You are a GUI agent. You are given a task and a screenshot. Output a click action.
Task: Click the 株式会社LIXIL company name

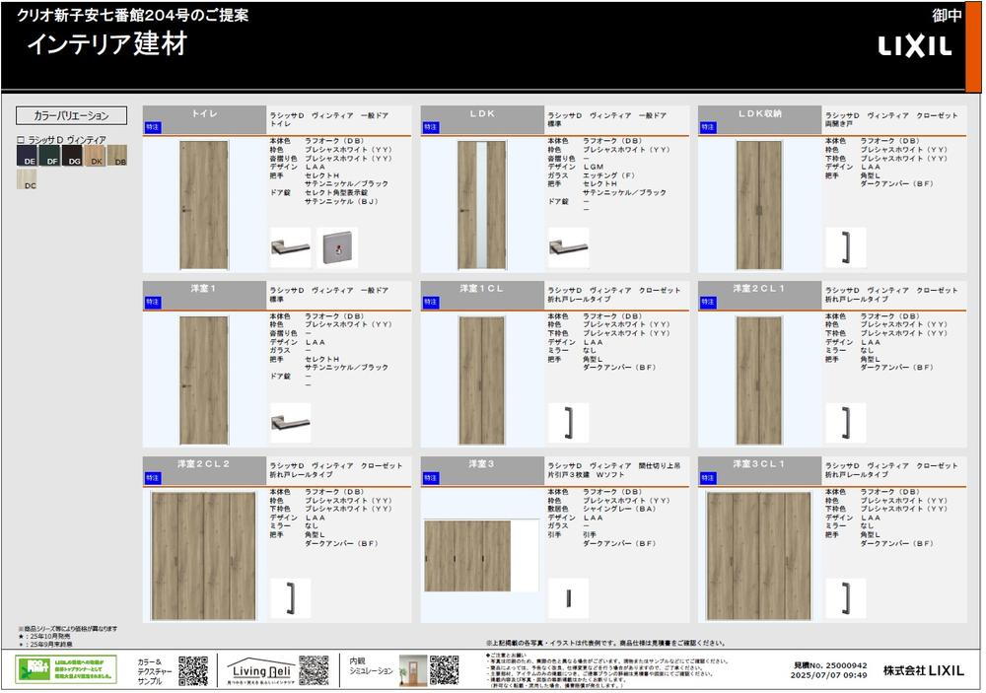point(923,671)
